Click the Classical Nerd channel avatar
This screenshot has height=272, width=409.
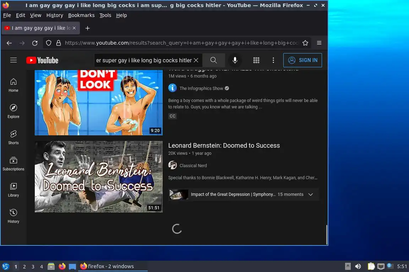tap(173, 165)
